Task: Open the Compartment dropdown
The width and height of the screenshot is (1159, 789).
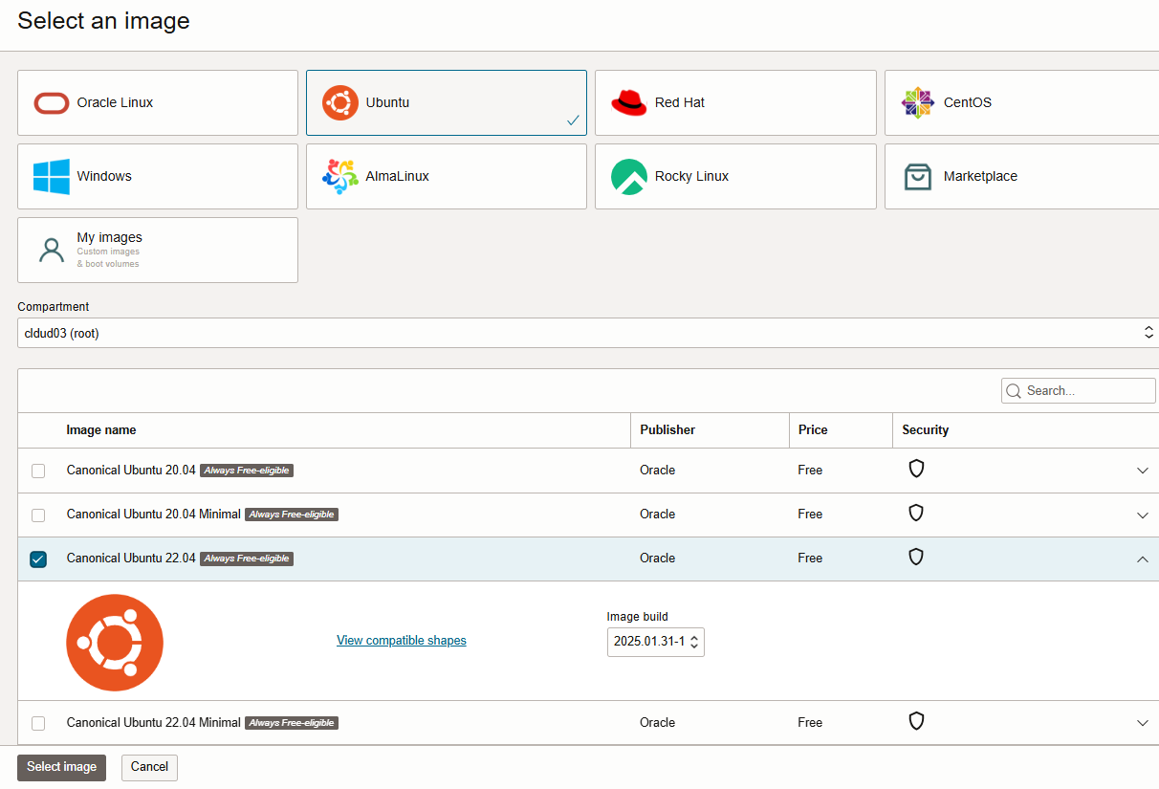Action: tap(588, 333)
